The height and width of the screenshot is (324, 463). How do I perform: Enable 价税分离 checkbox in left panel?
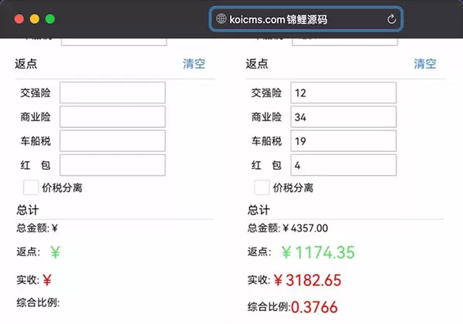tap(31, 187)
